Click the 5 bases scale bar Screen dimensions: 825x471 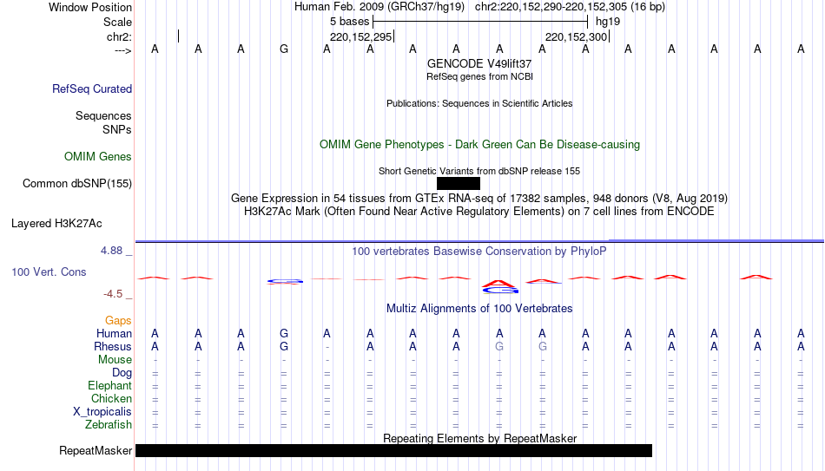coord(480,22)
